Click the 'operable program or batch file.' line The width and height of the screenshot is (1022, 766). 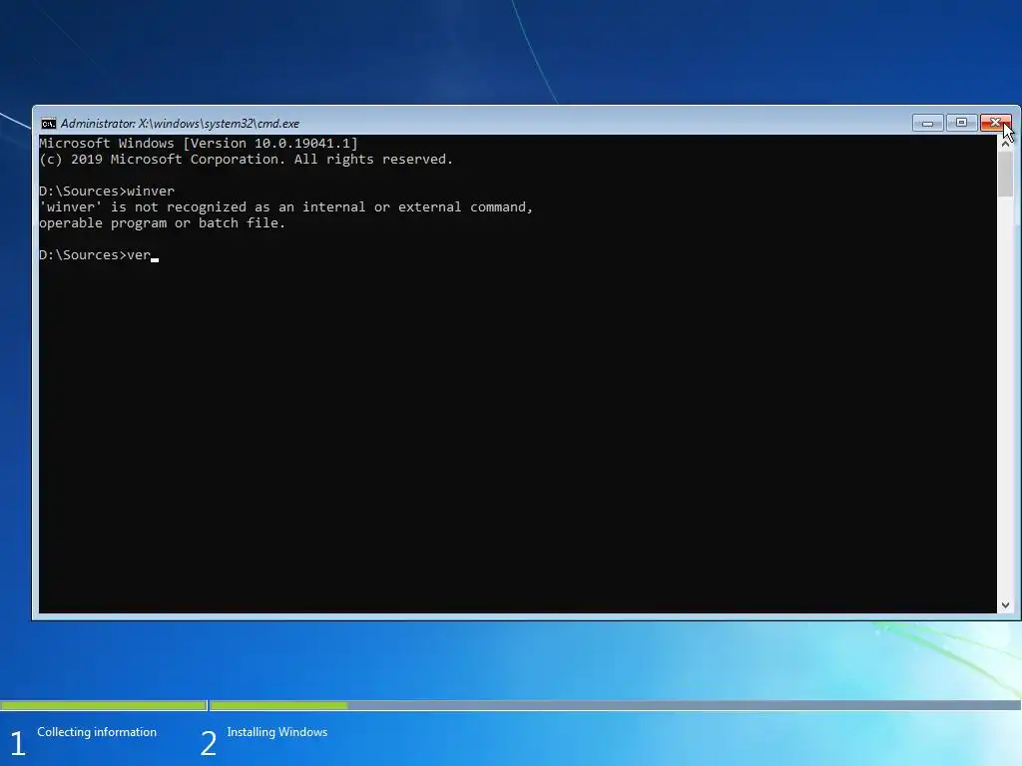(163, 223)
